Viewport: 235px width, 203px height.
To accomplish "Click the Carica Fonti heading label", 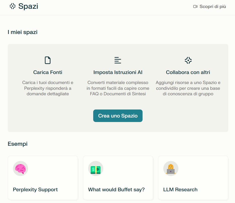I will (x=48, y=72).
